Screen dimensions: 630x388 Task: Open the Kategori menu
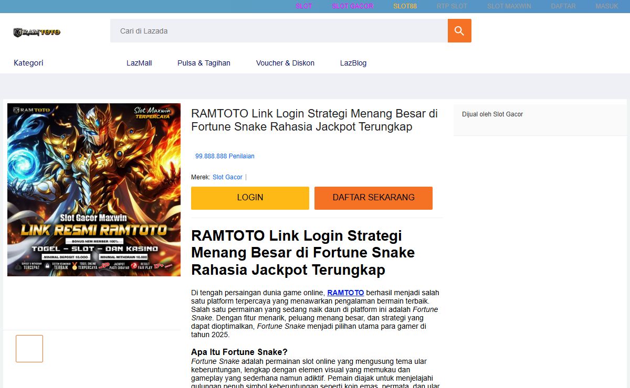point(28,63)
